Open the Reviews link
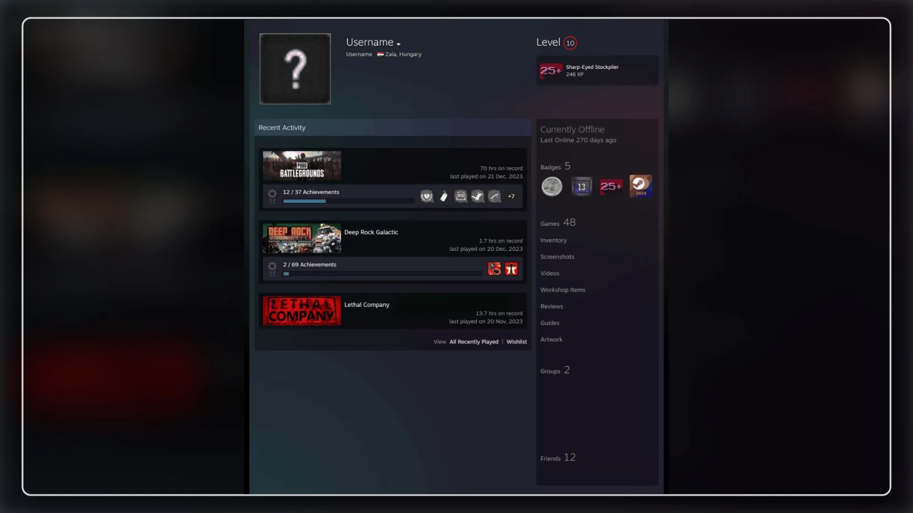The height and width of the screenshot is (513, 913). tap(552, 307)
